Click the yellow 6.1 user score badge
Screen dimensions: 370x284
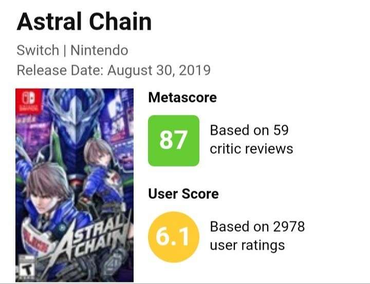point(173,236)
